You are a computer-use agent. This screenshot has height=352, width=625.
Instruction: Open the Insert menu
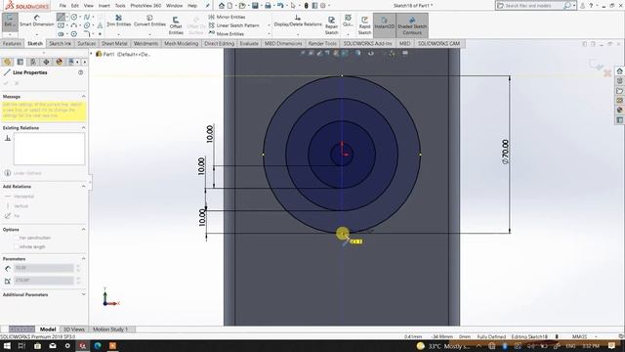click(x=104, y=6)
